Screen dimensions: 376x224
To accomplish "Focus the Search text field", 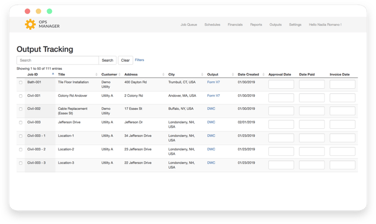I will point(57,61).
